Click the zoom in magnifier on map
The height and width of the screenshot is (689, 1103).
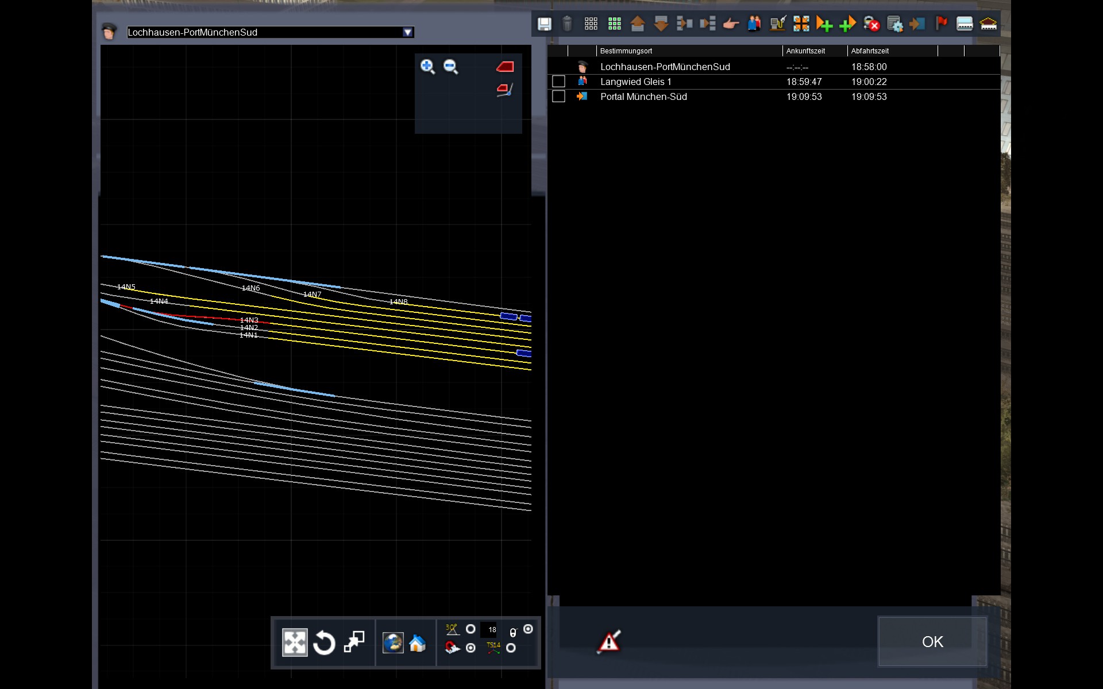pos(427,67)
